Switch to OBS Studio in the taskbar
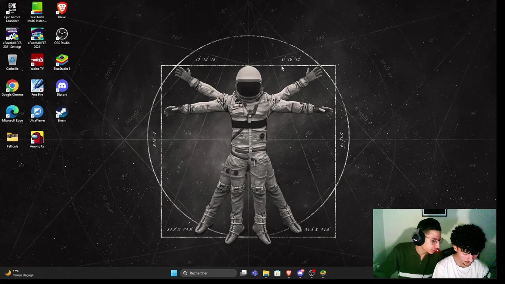The image size is (505, 284). click(312, 273)
